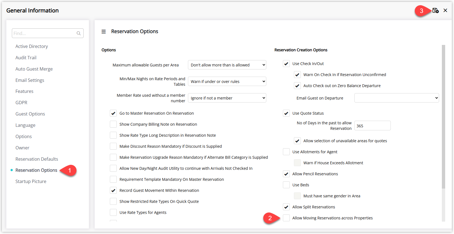Uncheck Warn On Check In If Reservation Unconfirmed
This screenshot has width=454, height=234.
click(297, 75)
